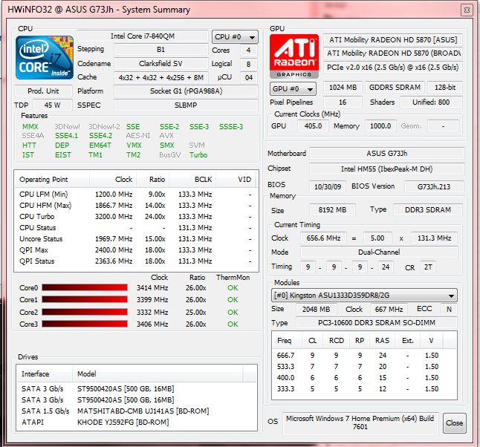The width and height of the screenshot is (480, 447).
Task: Click the 25.00x ratio for Core2
Action: (196, 313)
